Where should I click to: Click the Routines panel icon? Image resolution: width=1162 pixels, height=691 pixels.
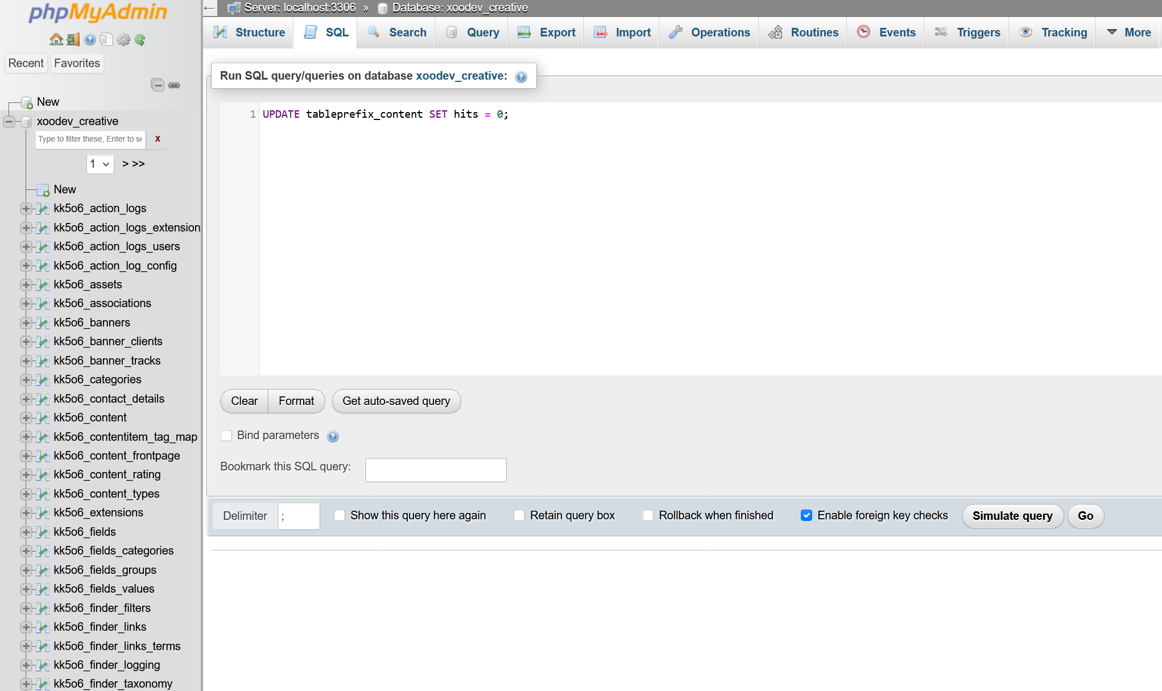776,31
